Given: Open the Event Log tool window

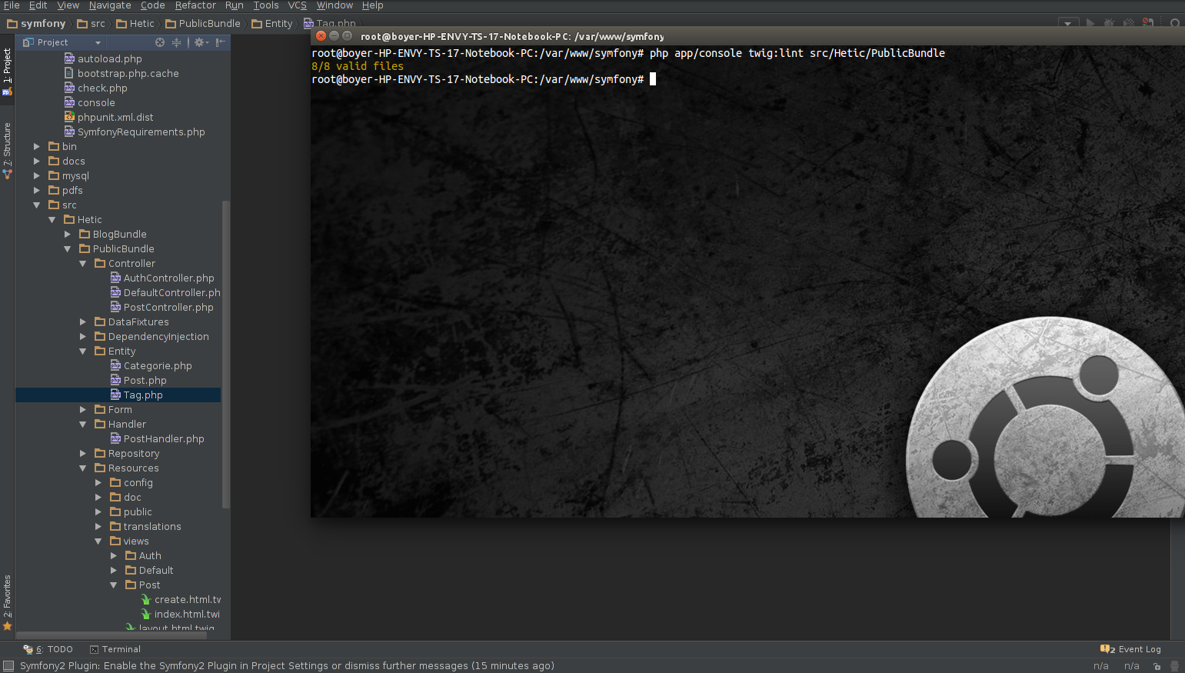Looking at the screenshot, I should pyautogui.click(x=1130, y=649).
